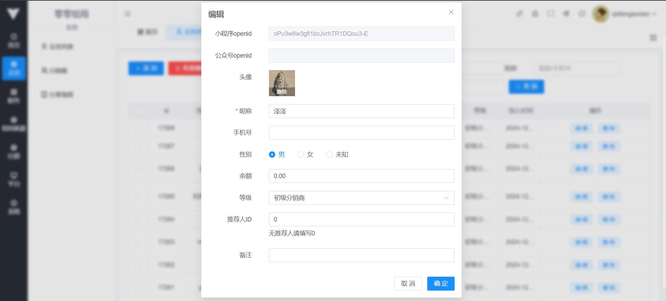
Task: Focus the 昵称 field containing 泽泽
Action: [361, 111]
